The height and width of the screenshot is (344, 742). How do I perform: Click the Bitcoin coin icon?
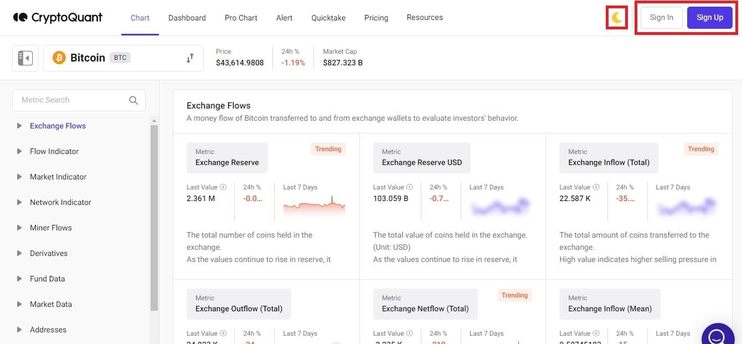pyautogui.click(x=59, y=58)
